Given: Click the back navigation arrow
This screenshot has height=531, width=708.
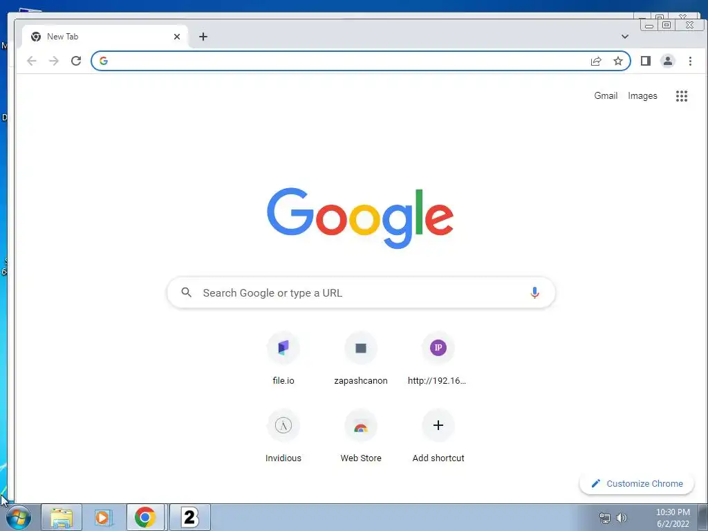Looking at the screenshot, I should (x=32, y=61).
